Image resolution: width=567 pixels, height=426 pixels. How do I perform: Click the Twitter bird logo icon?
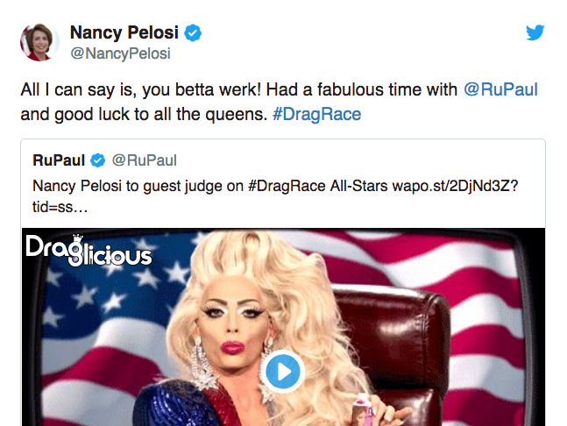coord(535,32)
